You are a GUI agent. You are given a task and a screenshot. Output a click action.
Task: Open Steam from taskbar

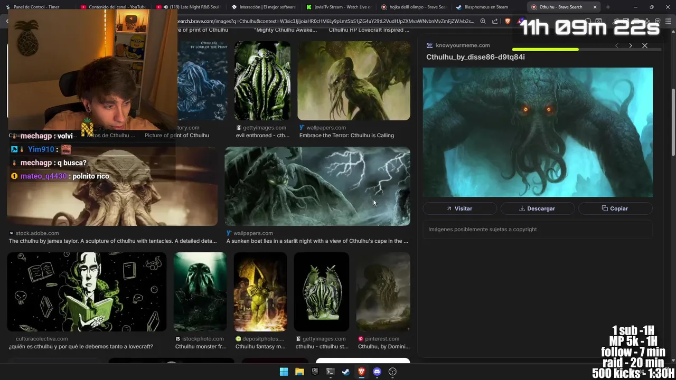click(x=346, y=372)
